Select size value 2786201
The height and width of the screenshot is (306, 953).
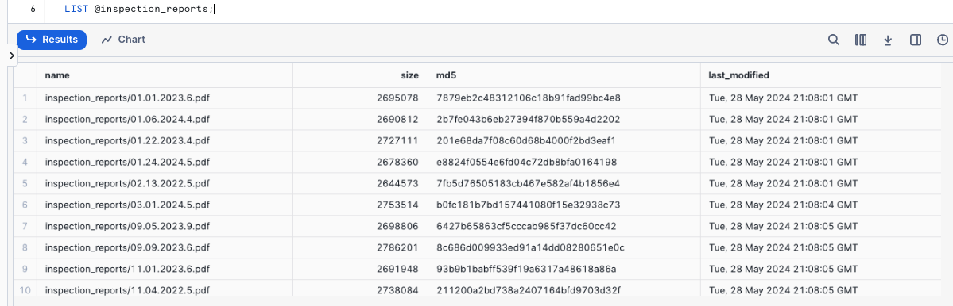[x=360, y=247]
